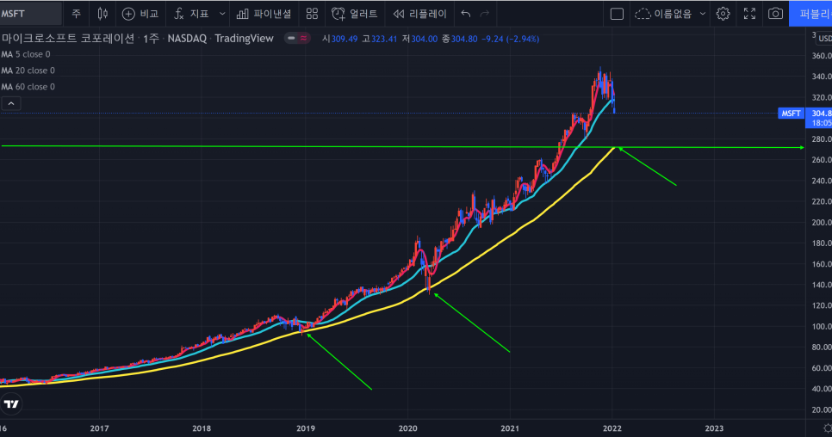832x437 pixels.
Task: Toggle the market status pill next to TradingView
Action: (x=297, y=38)
